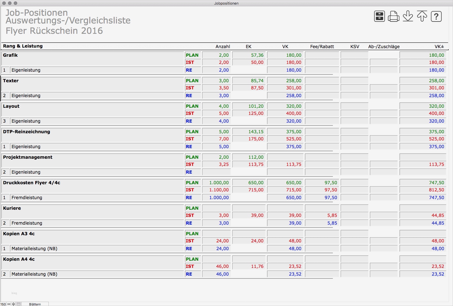Print the comparison list with printer icon
The height and width of the screenshot is (306, 453).
click(394, 16)
